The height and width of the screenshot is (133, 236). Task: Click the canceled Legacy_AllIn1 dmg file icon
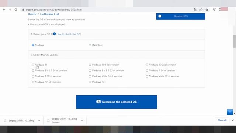pos(48,120)
